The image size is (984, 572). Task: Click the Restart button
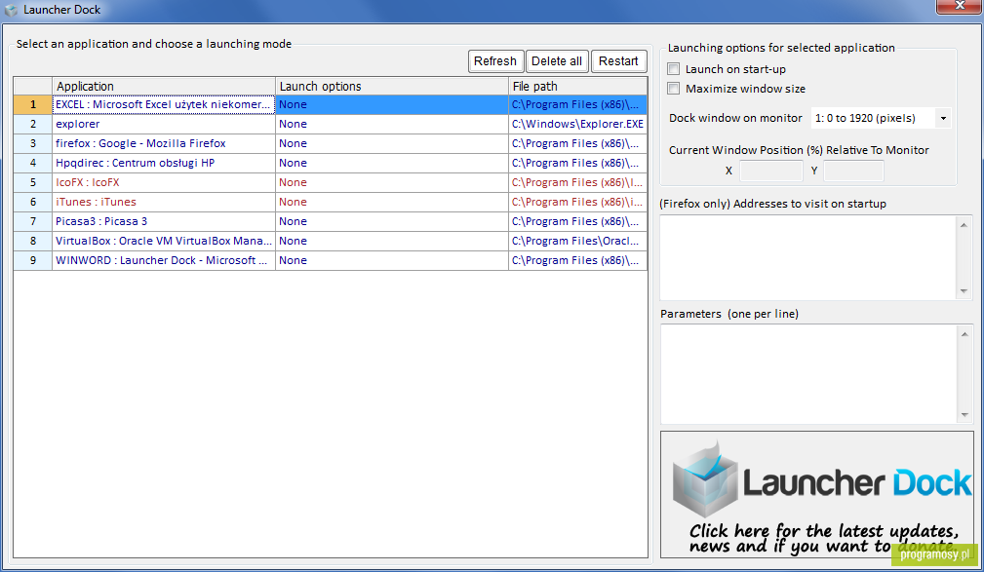pos(618,60)
